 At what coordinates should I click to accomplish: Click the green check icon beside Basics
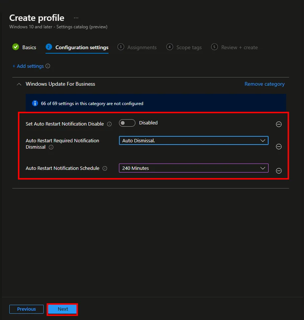tap(16, 47)
